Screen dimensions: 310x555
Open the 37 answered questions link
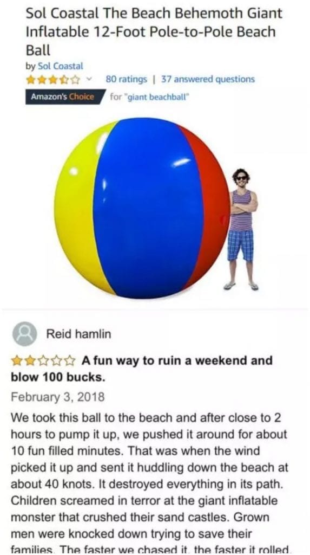208,79
